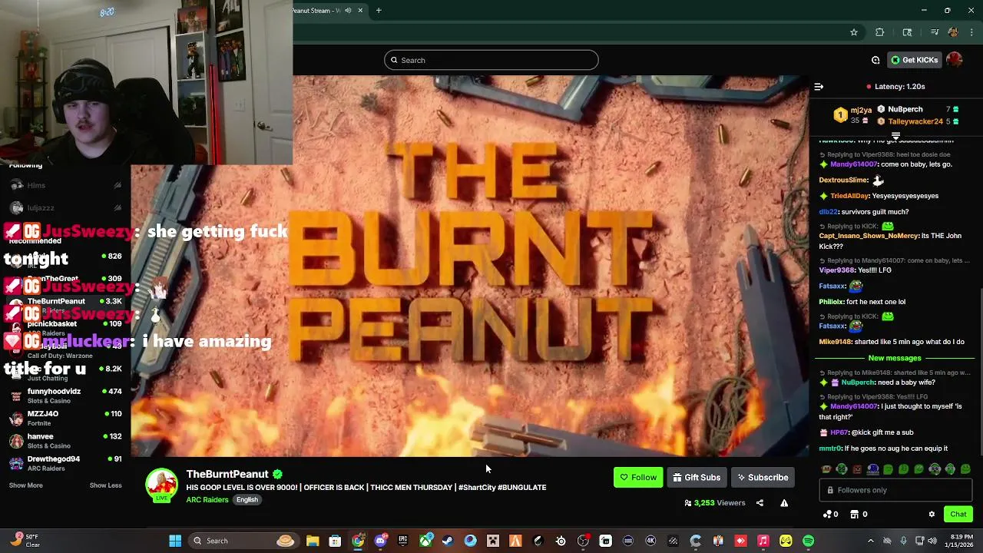Click the Followers only chat input

click(x=895, y=490)
